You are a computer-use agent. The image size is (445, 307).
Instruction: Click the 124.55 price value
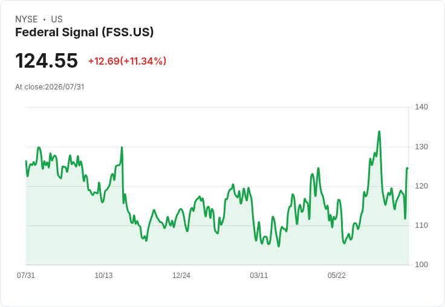(47, 60)
